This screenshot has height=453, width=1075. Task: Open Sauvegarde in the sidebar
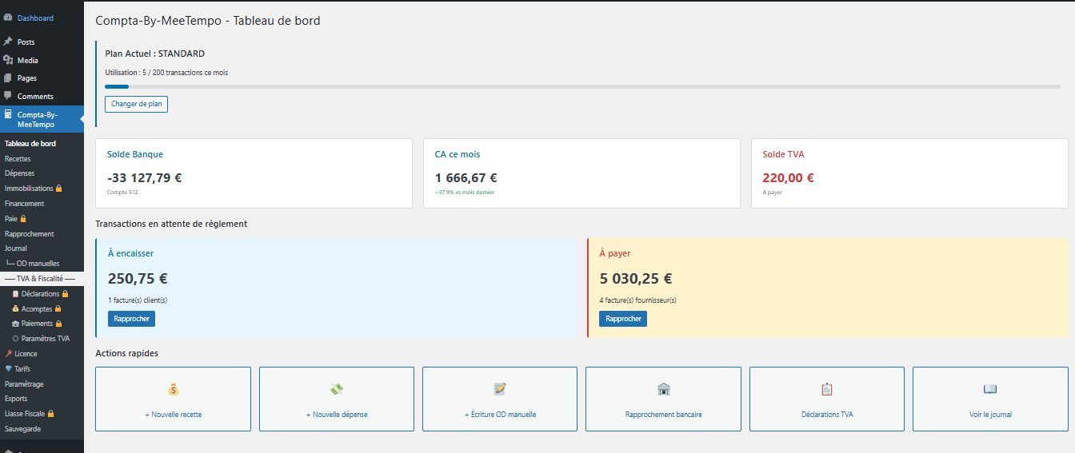click(22, 429)
